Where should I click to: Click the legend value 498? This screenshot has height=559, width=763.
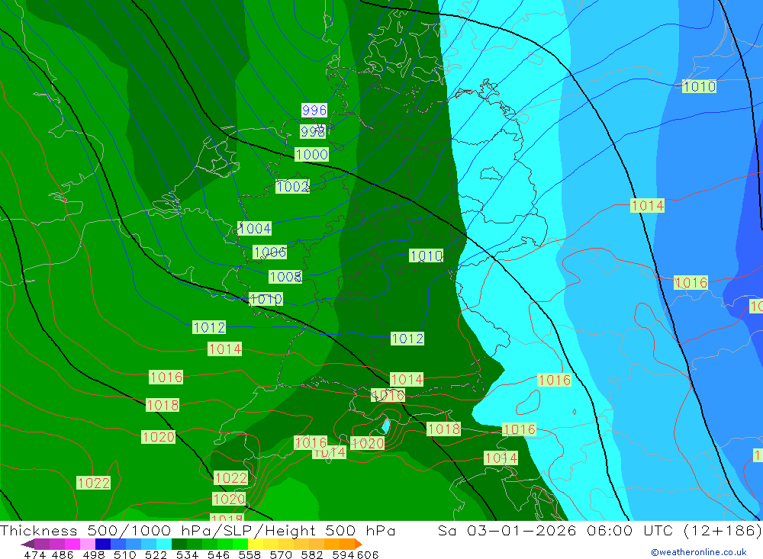[94, 555]
